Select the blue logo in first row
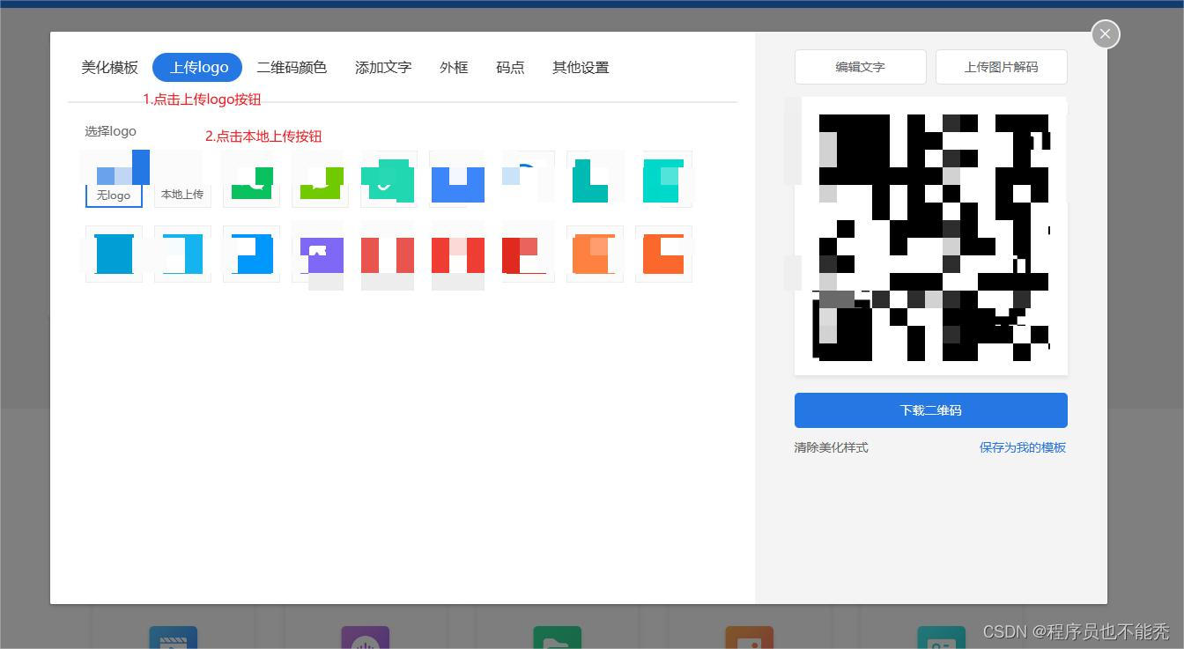The width and height of the screenshot is (1184, 649). pyautogui.click(x=457, y=179)
